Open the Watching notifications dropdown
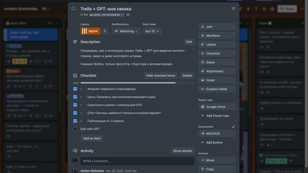The height and width of the screenshot is (173, 308). click(126, 31)
